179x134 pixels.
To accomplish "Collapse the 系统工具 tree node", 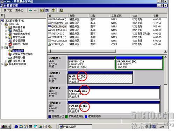I will tap(2, 24).
